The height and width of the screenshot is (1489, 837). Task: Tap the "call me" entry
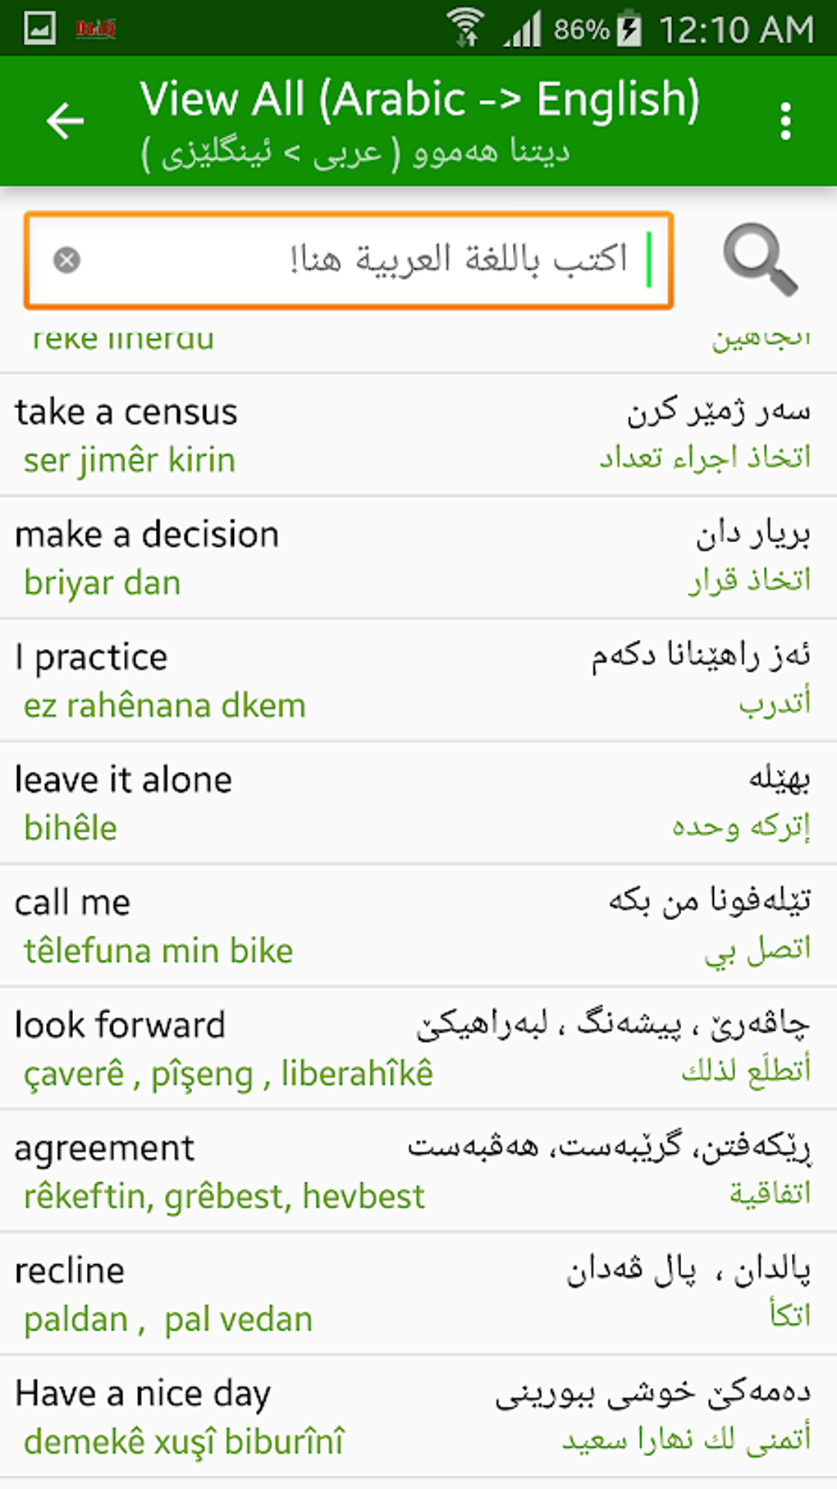418,926
